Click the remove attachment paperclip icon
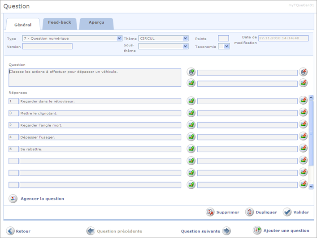This screenshot has height=238, width=317. click(x=304, y=72)
